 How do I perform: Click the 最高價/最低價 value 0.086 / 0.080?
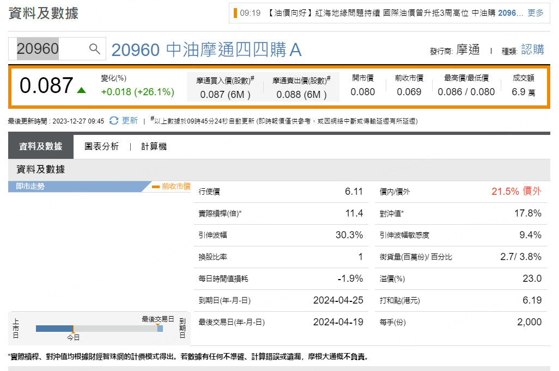466,92
